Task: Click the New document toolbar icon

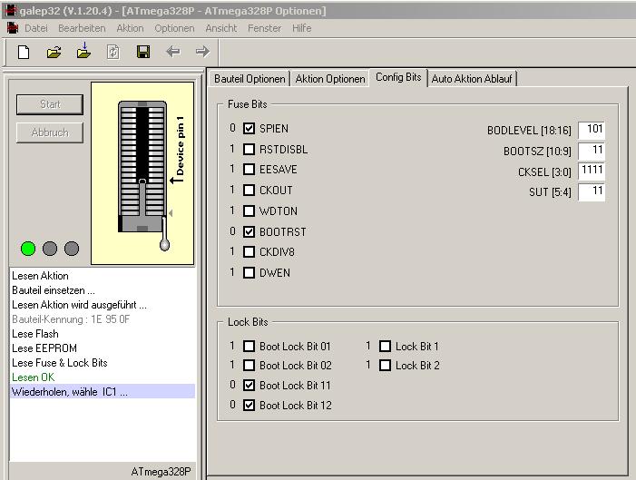Action: click(x=24, y=52)
